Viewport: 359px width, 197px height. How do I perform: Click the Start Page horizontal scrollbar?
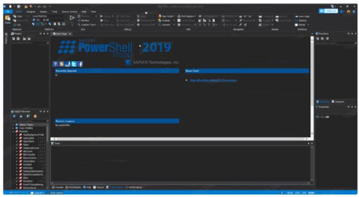coord(180,139)
